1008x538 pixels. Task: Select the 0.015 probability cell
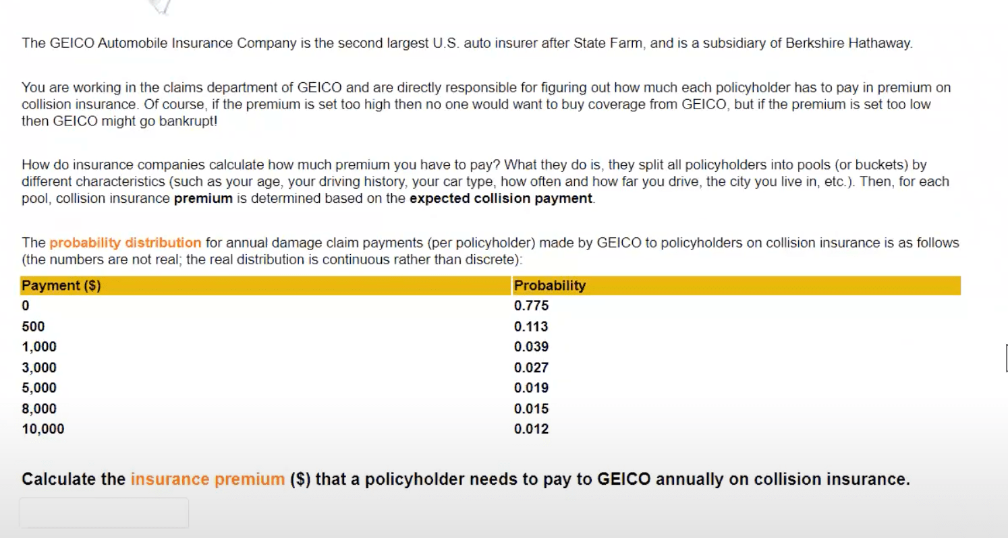click(532, 409)
